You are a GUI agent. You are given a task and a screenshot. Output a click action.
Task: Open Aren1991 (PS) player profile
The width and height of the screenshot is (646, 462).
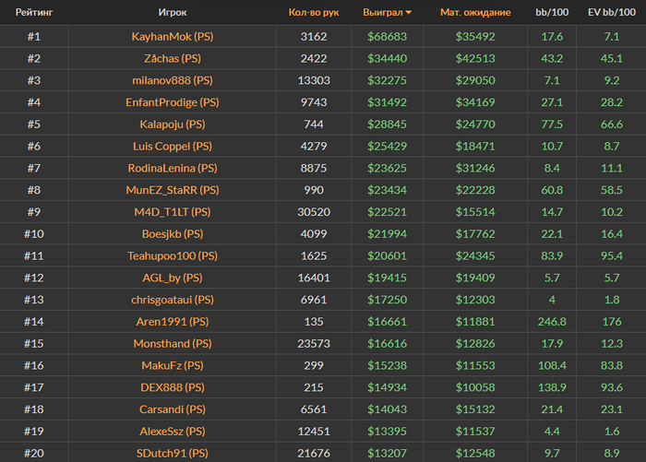coord(173,321)
